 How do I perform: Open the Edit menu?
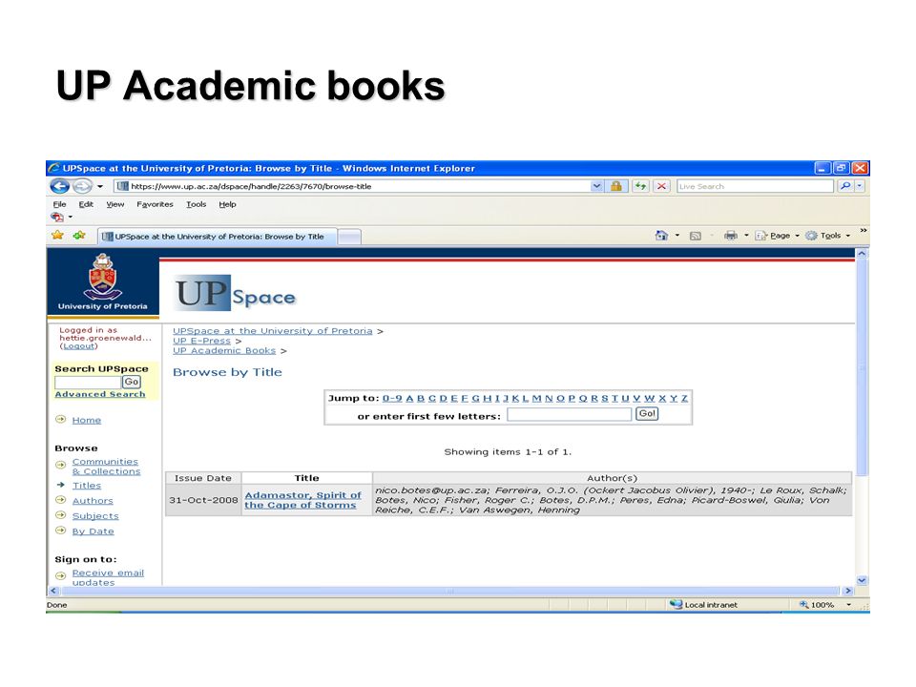[x=86, y=204]
